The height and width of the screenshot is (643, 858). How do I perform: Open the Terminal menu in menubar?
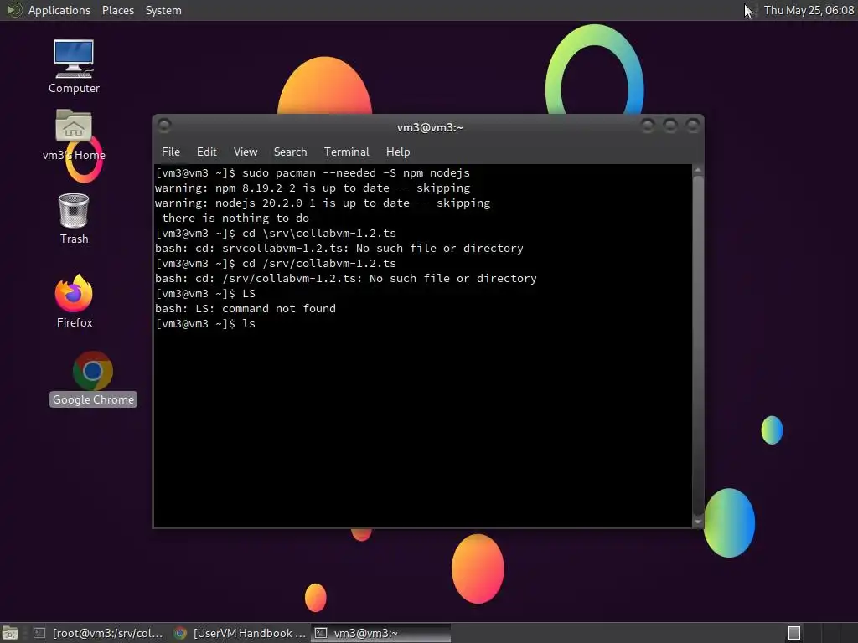pos(346,152)
